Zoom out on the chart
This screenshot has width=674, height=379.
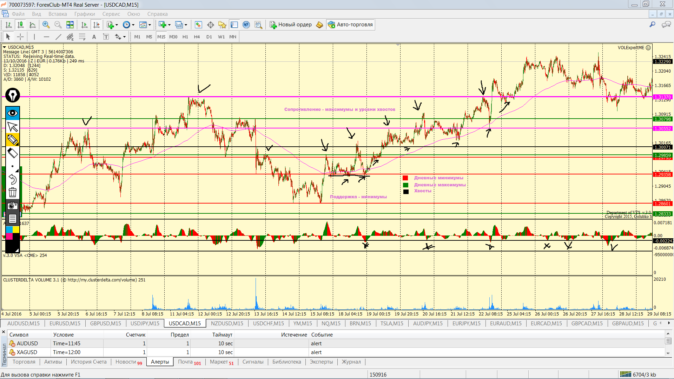click(x=58, y=25)
